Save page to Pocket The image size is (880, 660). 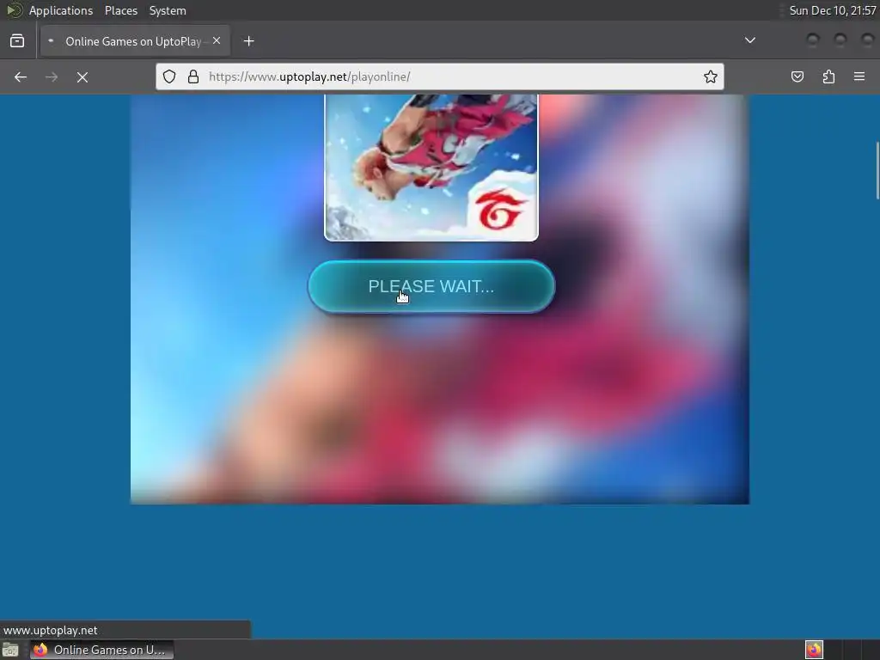point(797,76)
